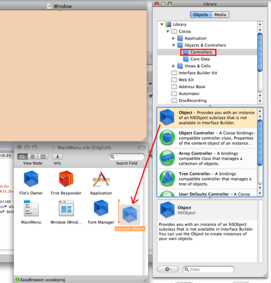This screenshot has height=283, width=271.
Task: Select the Font Manager cube icon
Action: (101, 208)
